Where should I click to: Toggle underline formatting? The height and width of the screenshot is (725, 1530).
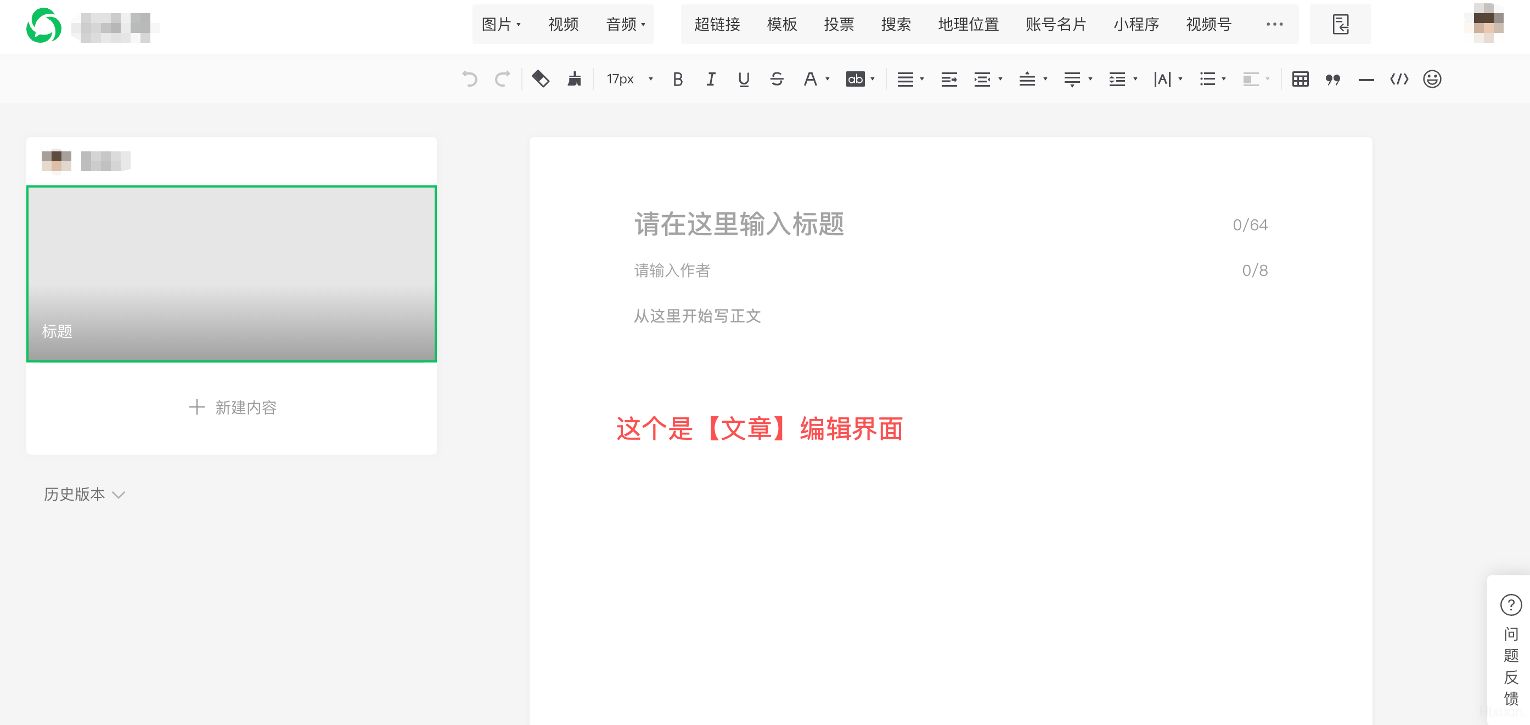(743, 79)
